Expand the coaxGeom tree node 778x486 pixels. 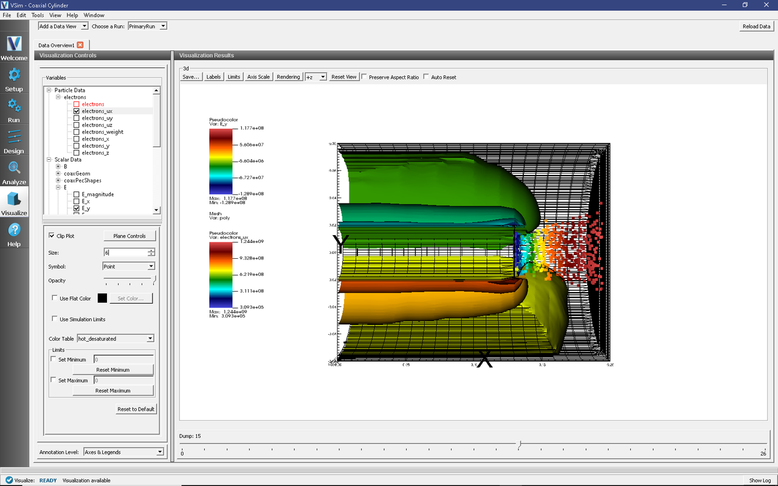(58, 174)
